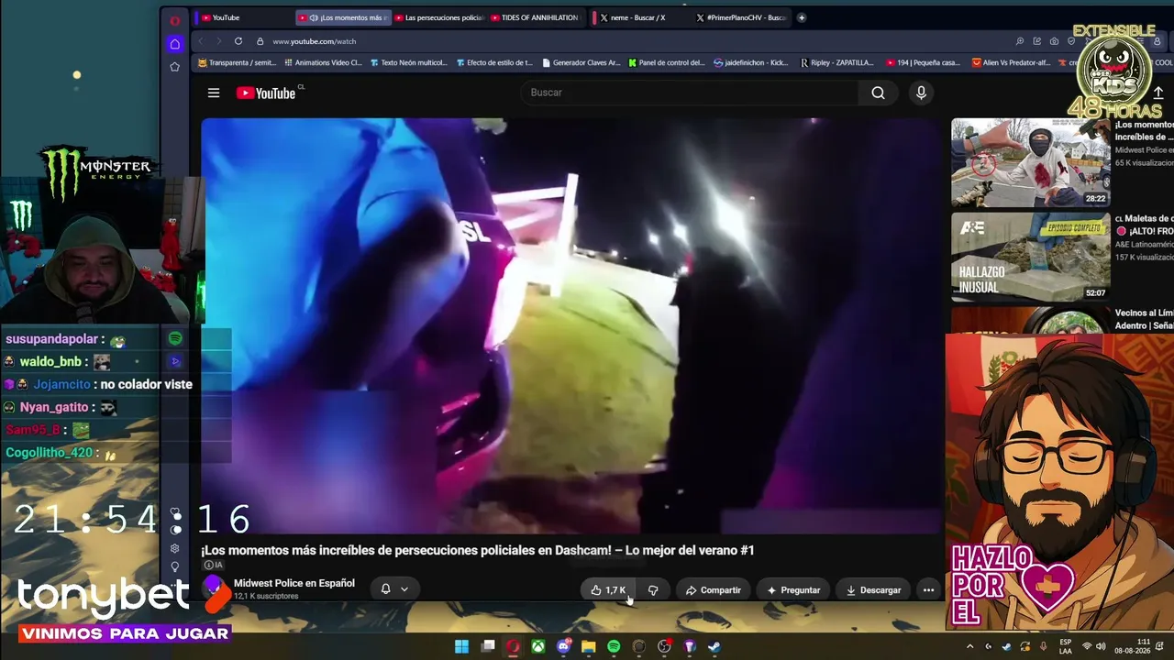The width and height of the screenshot is (1174, 660).
Task: Click the dashcam video player
Action: point(571,325)
